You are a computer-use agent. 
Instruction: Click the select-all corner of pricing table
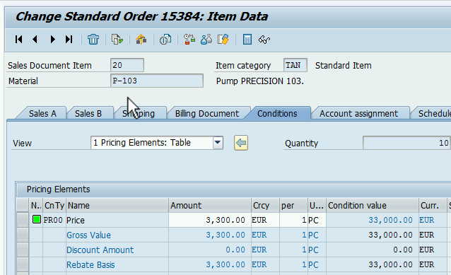coord(23,206)
